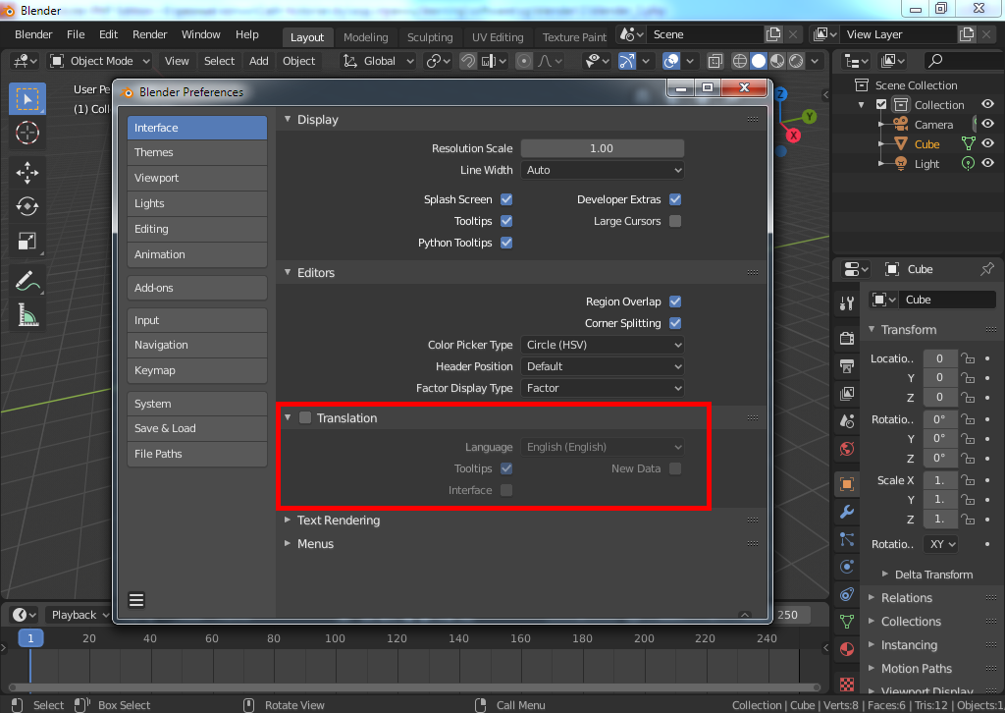The height and width of the screenshot is (713, 1005).
Task: Switch to the Sculpting workspace tab
Action: click(430, 37)
